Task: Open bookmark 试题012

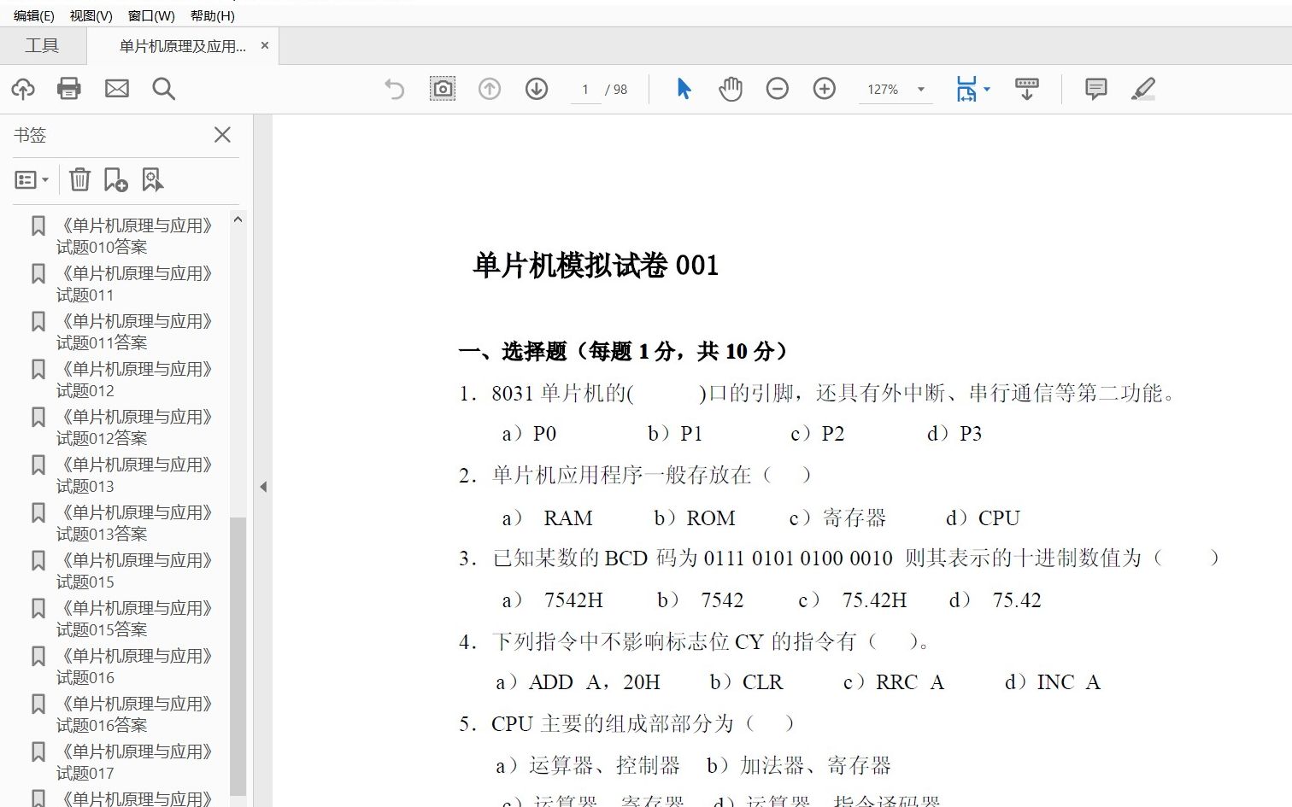Action: point(132,380)
